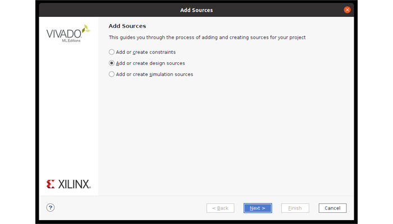Click the 'Add or create simulation sources' label text
This screenshot has height=224, width=393.
(154, 74)
